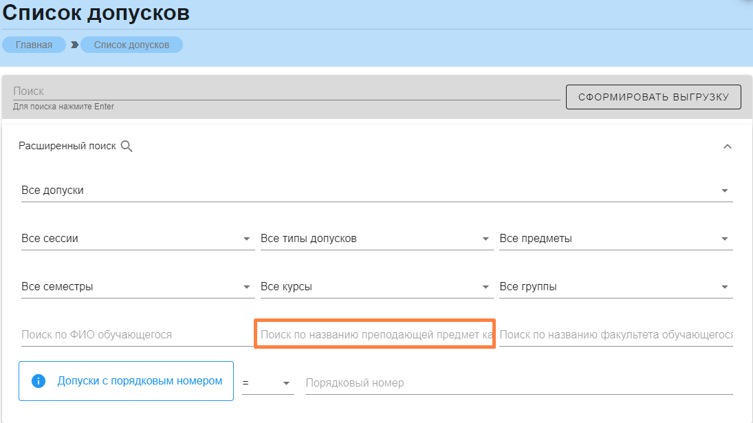The width and height of the screenshot is (753, 423).
Task: Click the Допуски с порядковым номером button
Action: click(140, 381)
